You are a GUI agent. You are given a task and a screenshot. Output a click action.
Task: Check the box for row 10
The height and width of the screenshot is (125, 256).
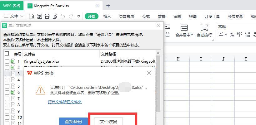7,117
